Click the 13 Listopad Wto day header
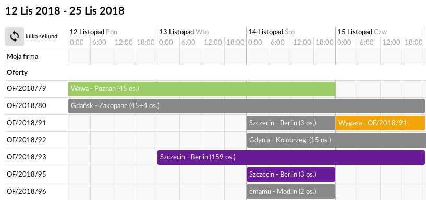The height and width of the screenshot is (200, 426). coord(184,32)
